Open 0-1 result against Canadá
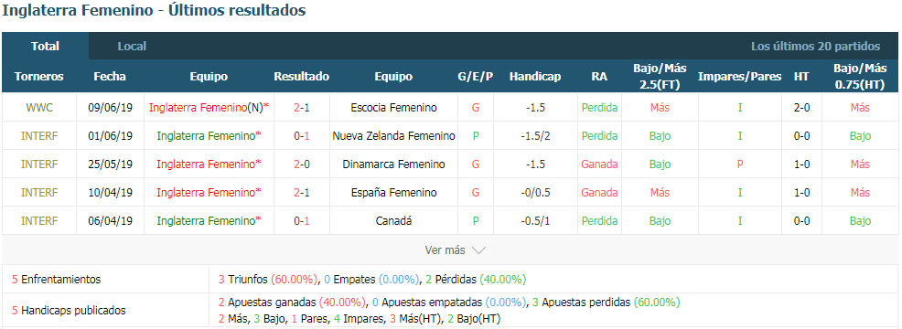The height and width of the screenshot is (329, 902). [x=302, y=221]
